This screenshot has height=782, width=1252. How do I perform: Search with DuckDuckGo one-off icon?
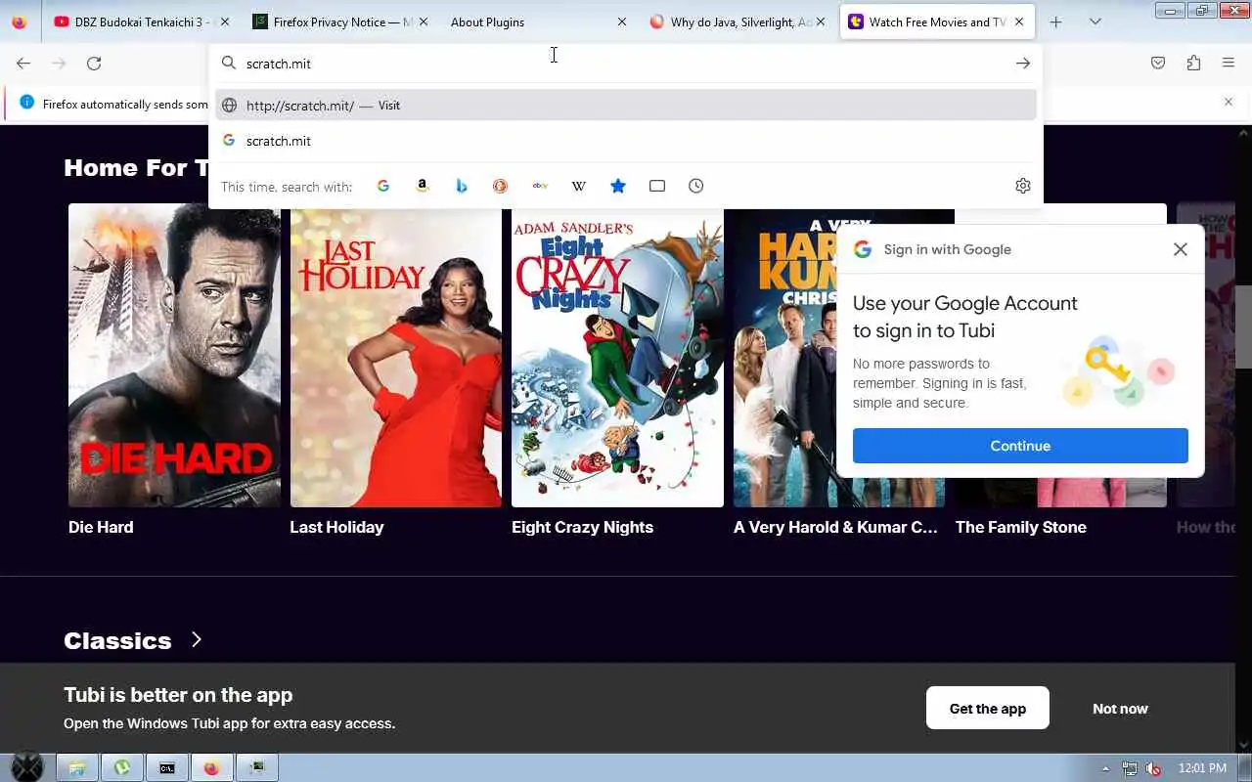[x=501, y=186]
